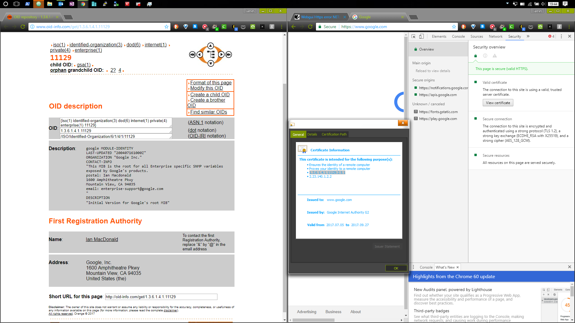575x323 pixels.
Task: Open Action Center notifications icon
Action: pyautogui.click(x=565, y=4)
